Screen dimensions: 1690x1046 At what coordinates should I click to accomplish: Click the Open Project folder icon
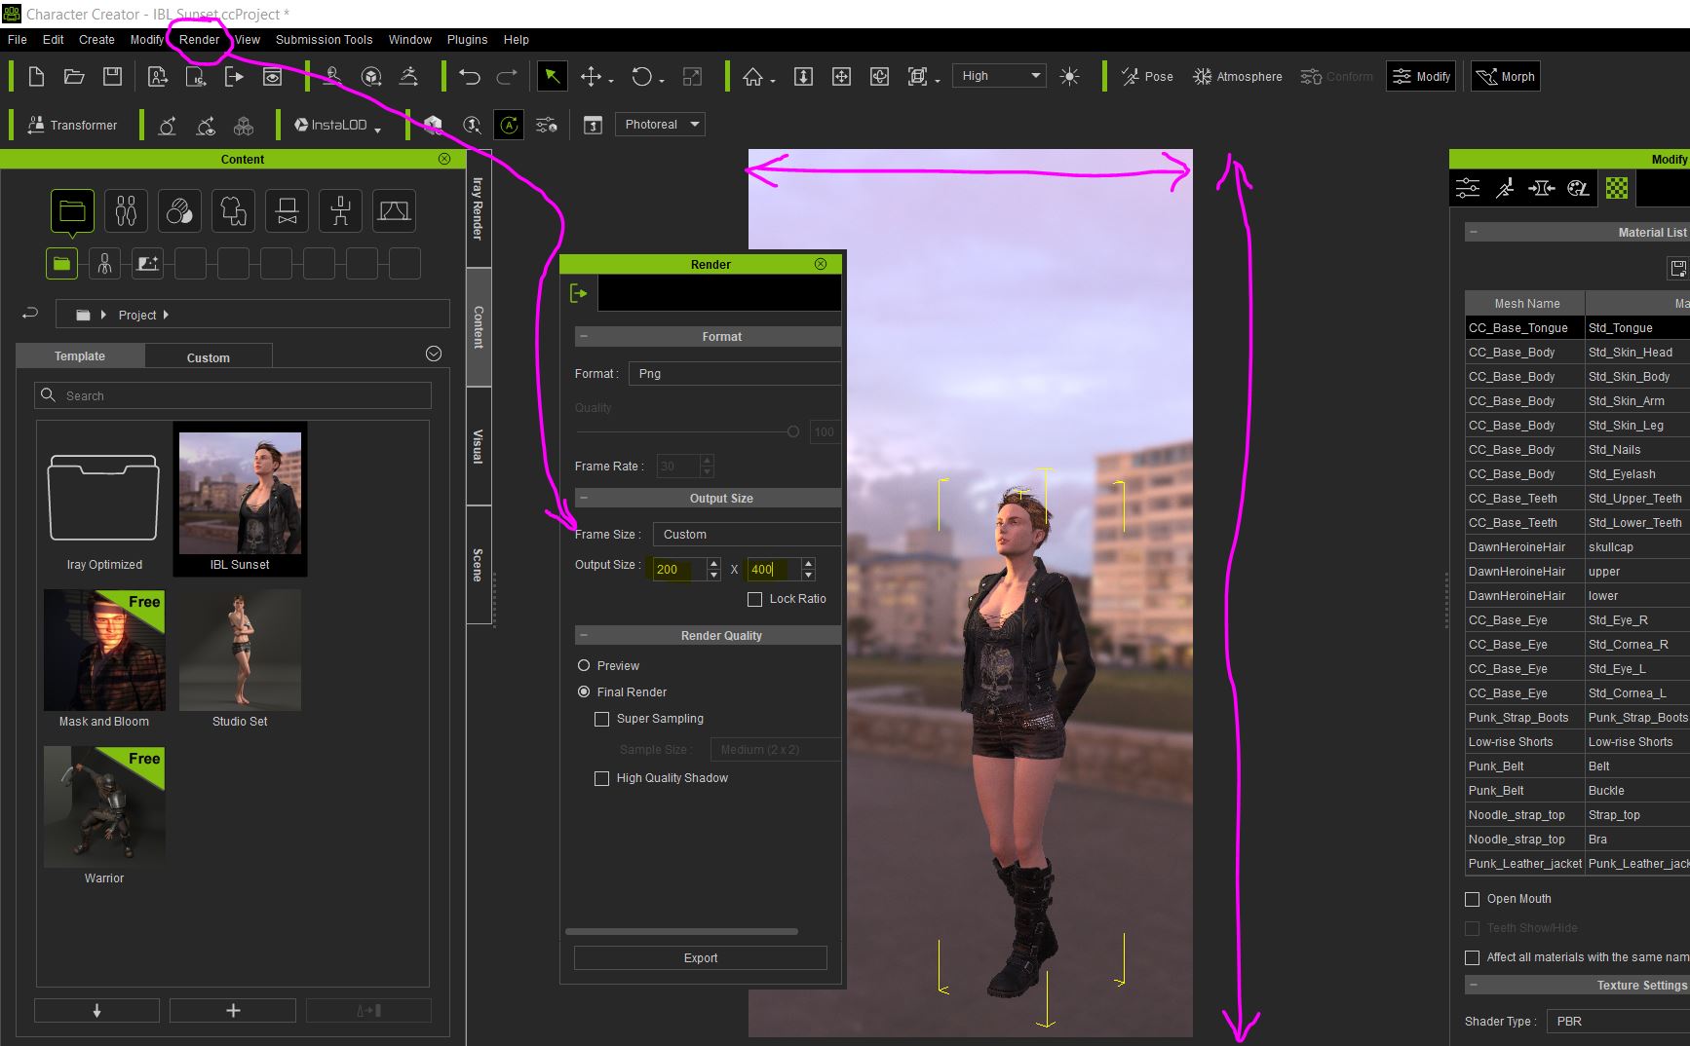coord(74,77)
